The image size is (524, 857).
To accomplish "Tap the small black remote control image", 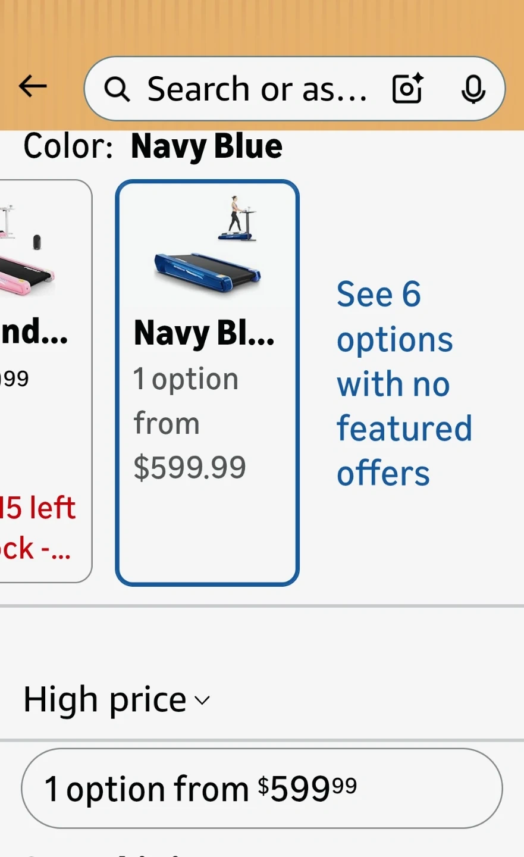I will [37, 242].
